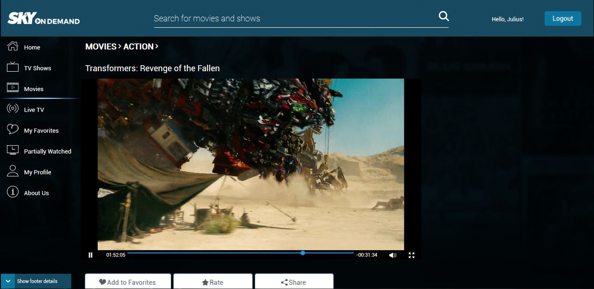The width and height of the screenshot is (594, 289).
Task: Open Partially Watched list
Action: coord(48,151)
